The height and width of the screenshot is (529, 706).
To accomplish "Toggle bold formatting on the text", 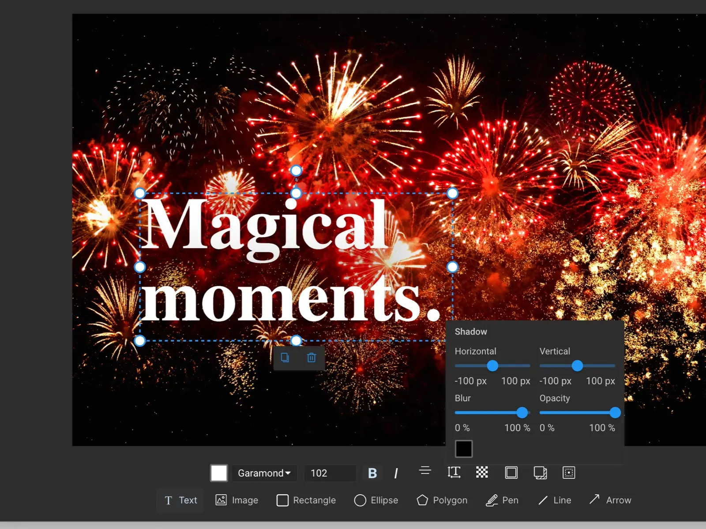I will point(373,473).
